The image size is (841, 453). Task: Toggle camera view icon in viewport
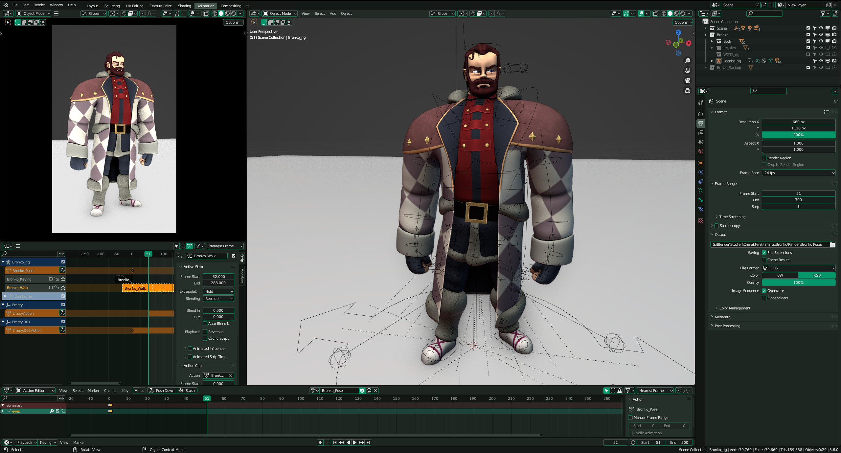pos(687,80)
